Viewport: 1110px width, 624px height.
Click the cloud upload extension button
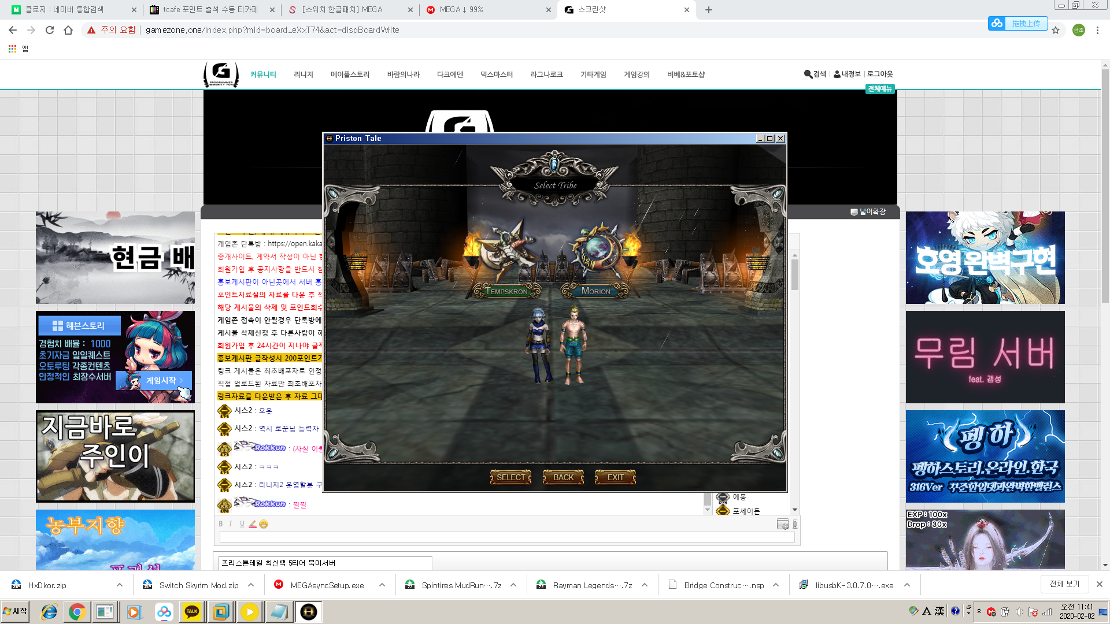1017,23
